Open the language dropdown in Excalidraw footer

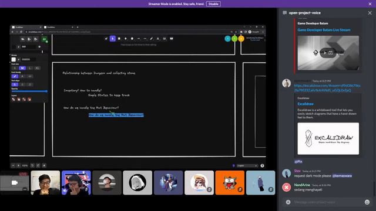(x=247, y=165)
